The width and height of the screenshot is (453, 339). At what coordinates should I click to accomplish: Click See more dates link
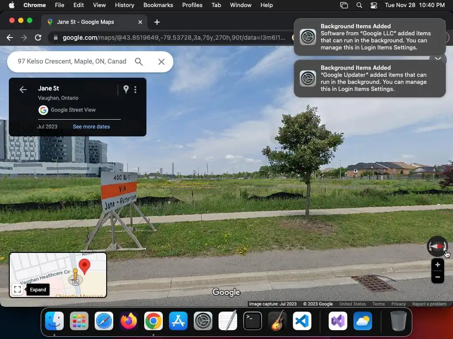(91, 127)
